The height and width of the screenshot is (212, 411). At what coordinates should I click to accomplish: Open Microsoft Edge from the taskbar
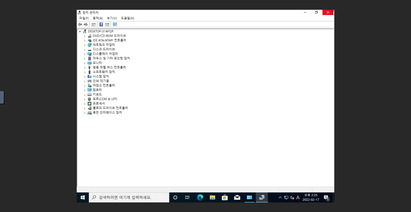(200, 197)
